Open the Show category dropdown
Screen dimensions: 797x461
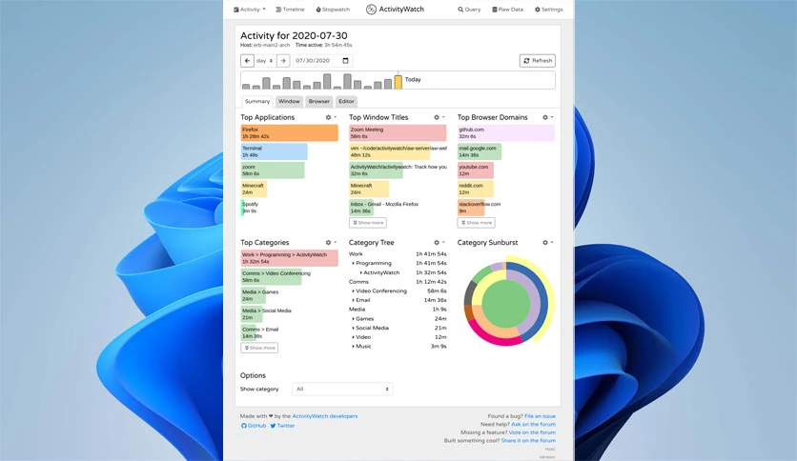(x=342, y=389)
